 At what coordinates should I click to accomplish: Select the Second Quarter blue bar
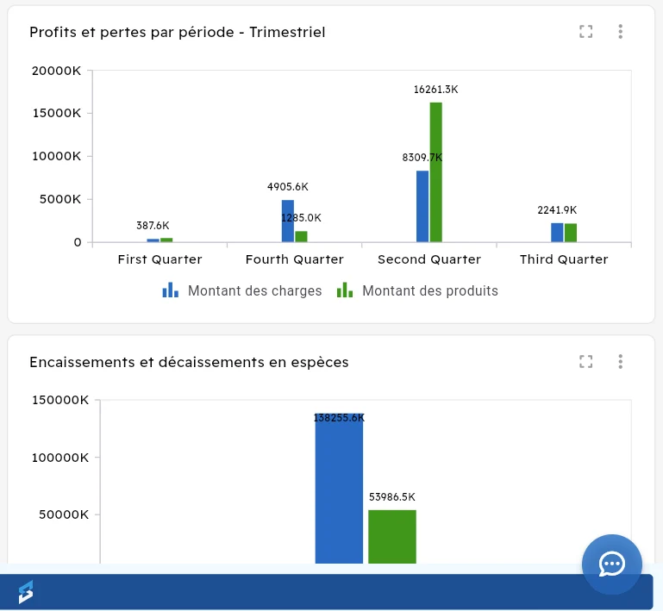pyautogui.click(x=422, y=207)
